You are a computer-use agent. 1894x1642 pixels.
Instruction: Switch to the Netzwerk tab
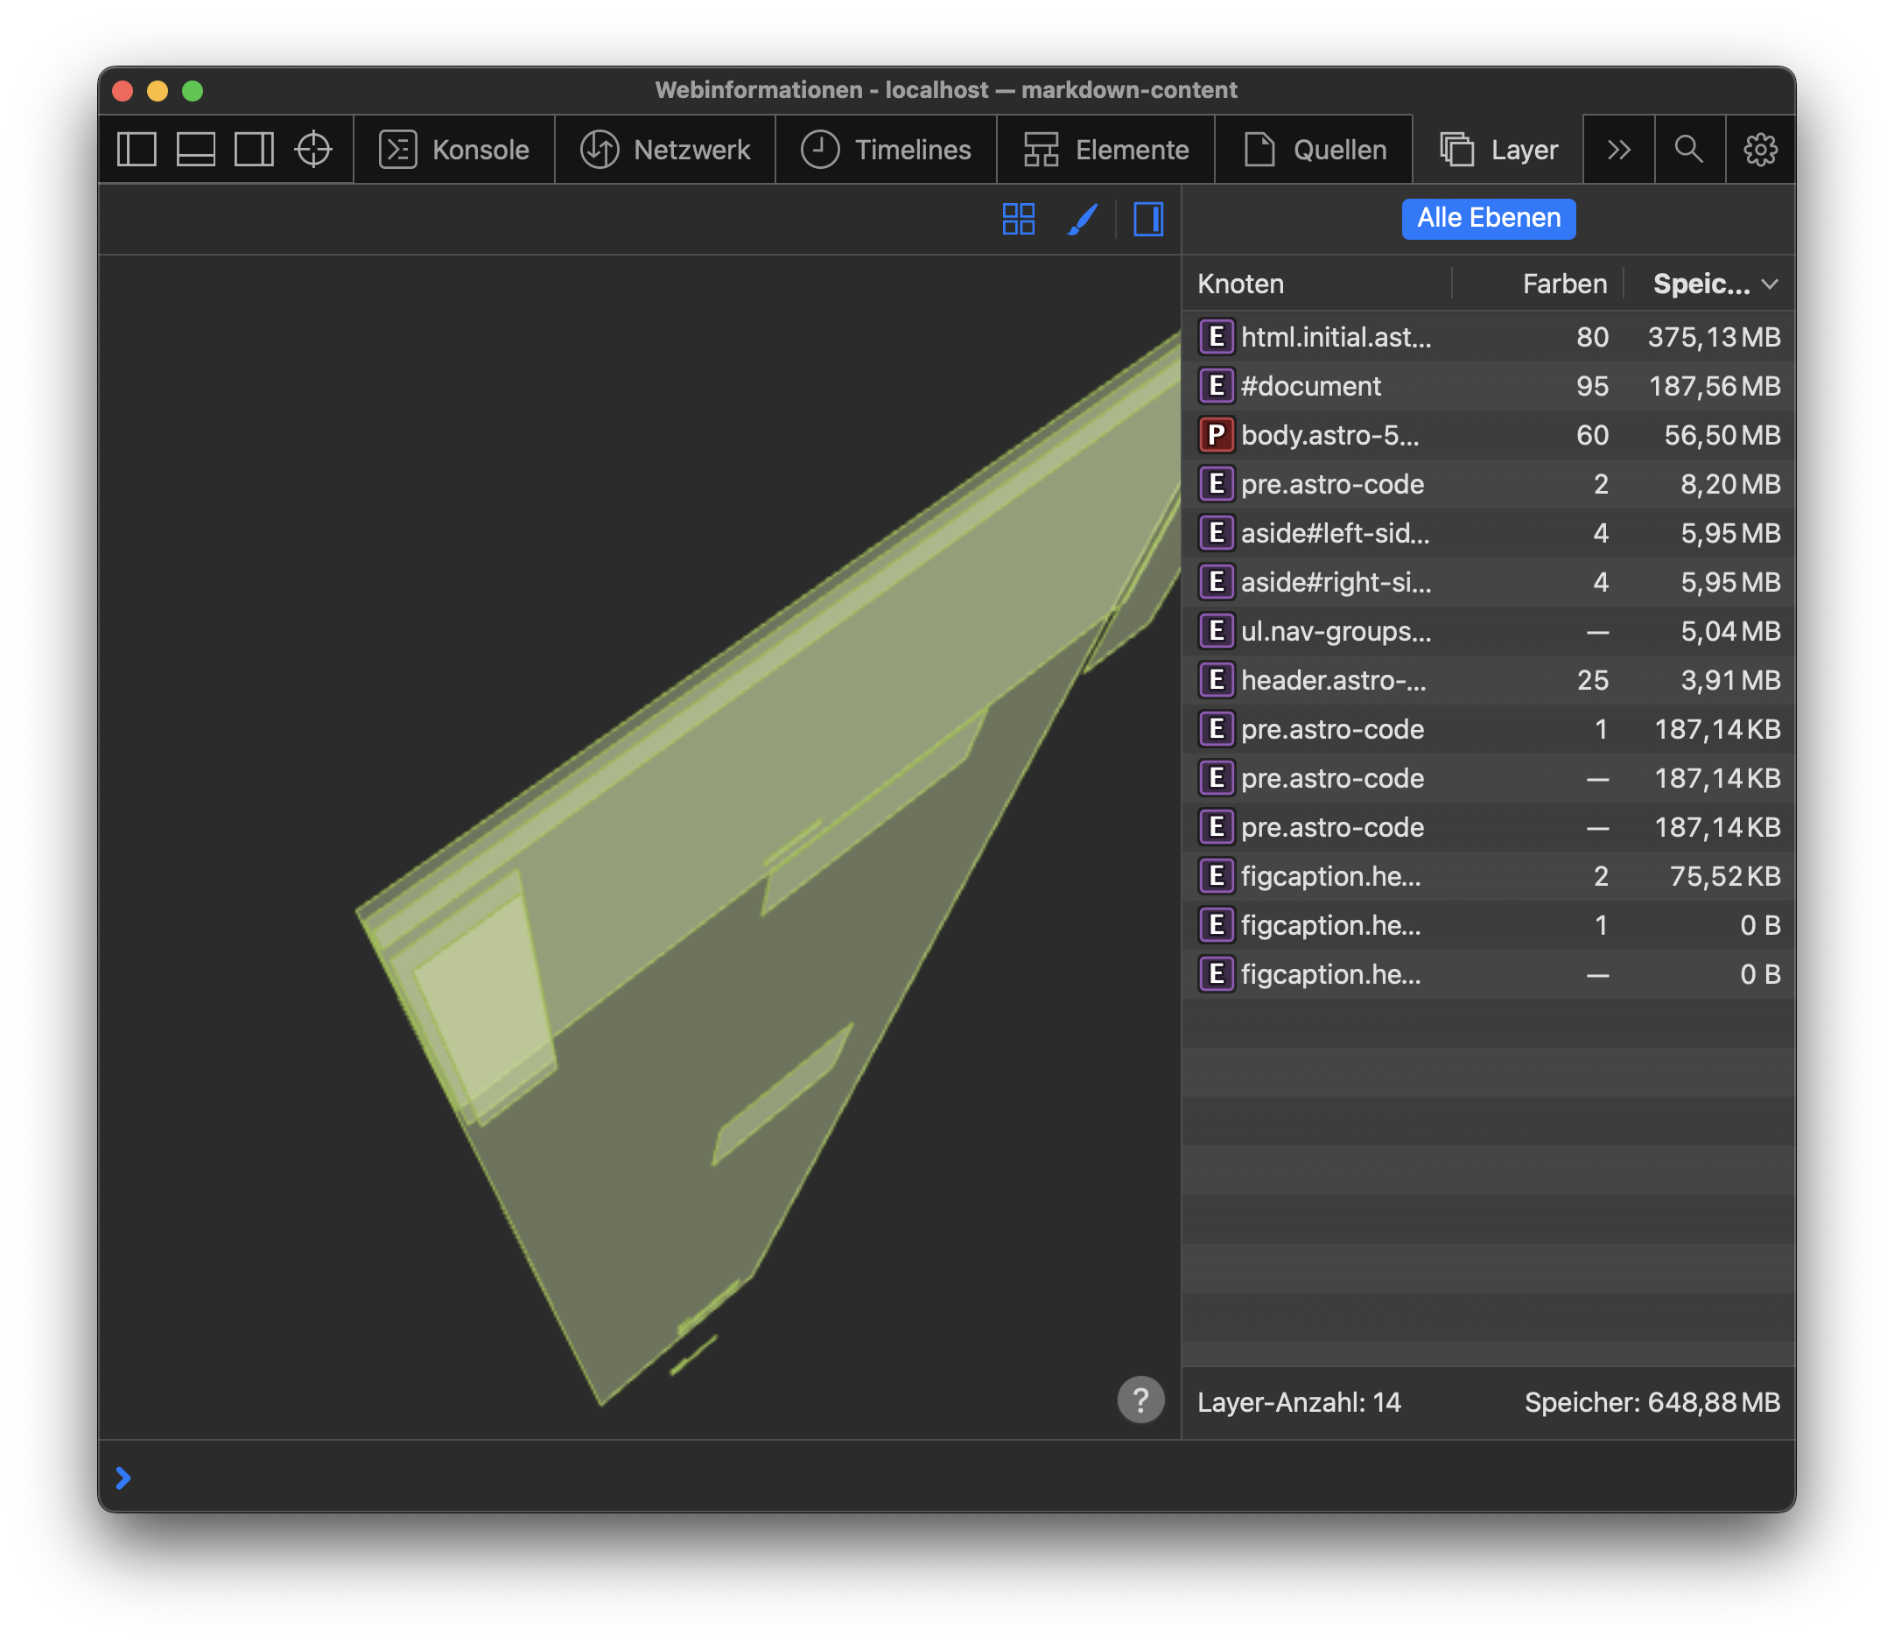665,150
